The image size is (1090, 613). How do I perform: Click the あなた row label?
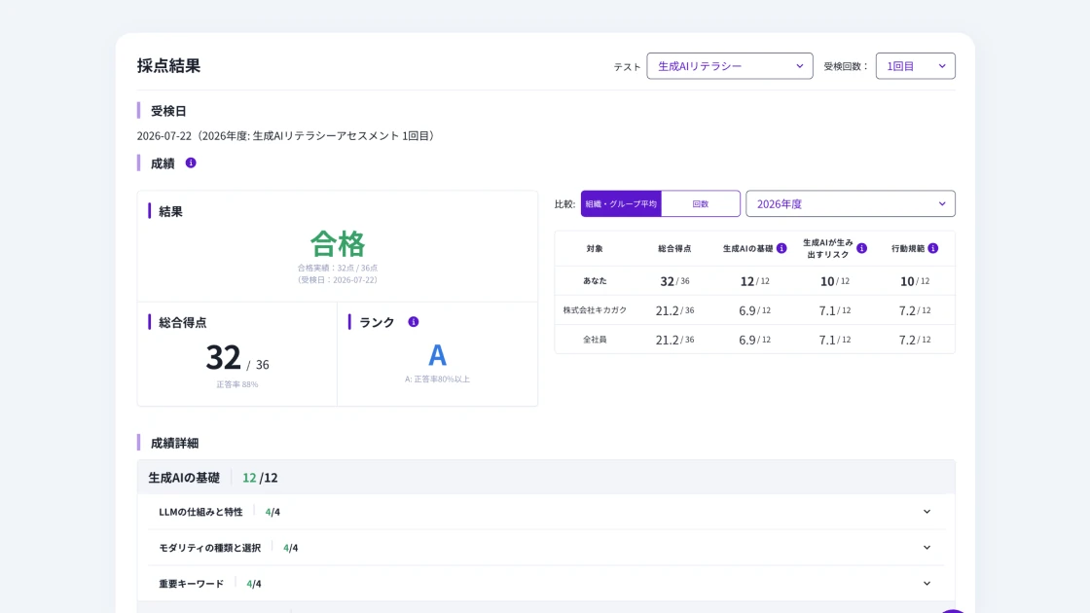[595, 281]
